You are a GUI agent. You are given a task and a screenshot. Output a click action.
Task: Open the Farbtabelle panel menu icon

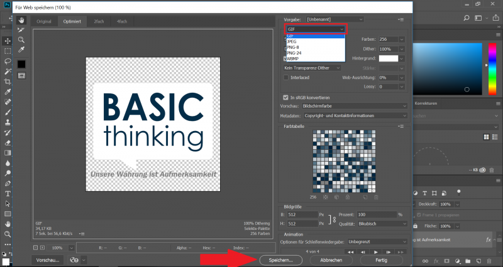click(x=401, y=127)
